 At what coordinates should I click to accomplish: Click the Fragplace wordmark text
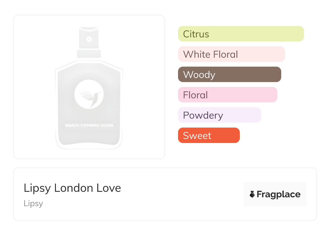pyautogui.click(x=279, y=194)
